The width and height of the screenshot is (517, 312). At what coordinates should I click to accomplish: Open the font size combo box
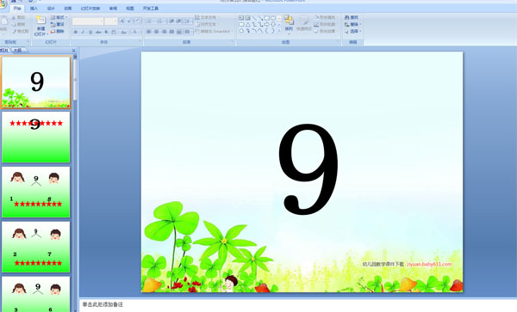point(111,21)
